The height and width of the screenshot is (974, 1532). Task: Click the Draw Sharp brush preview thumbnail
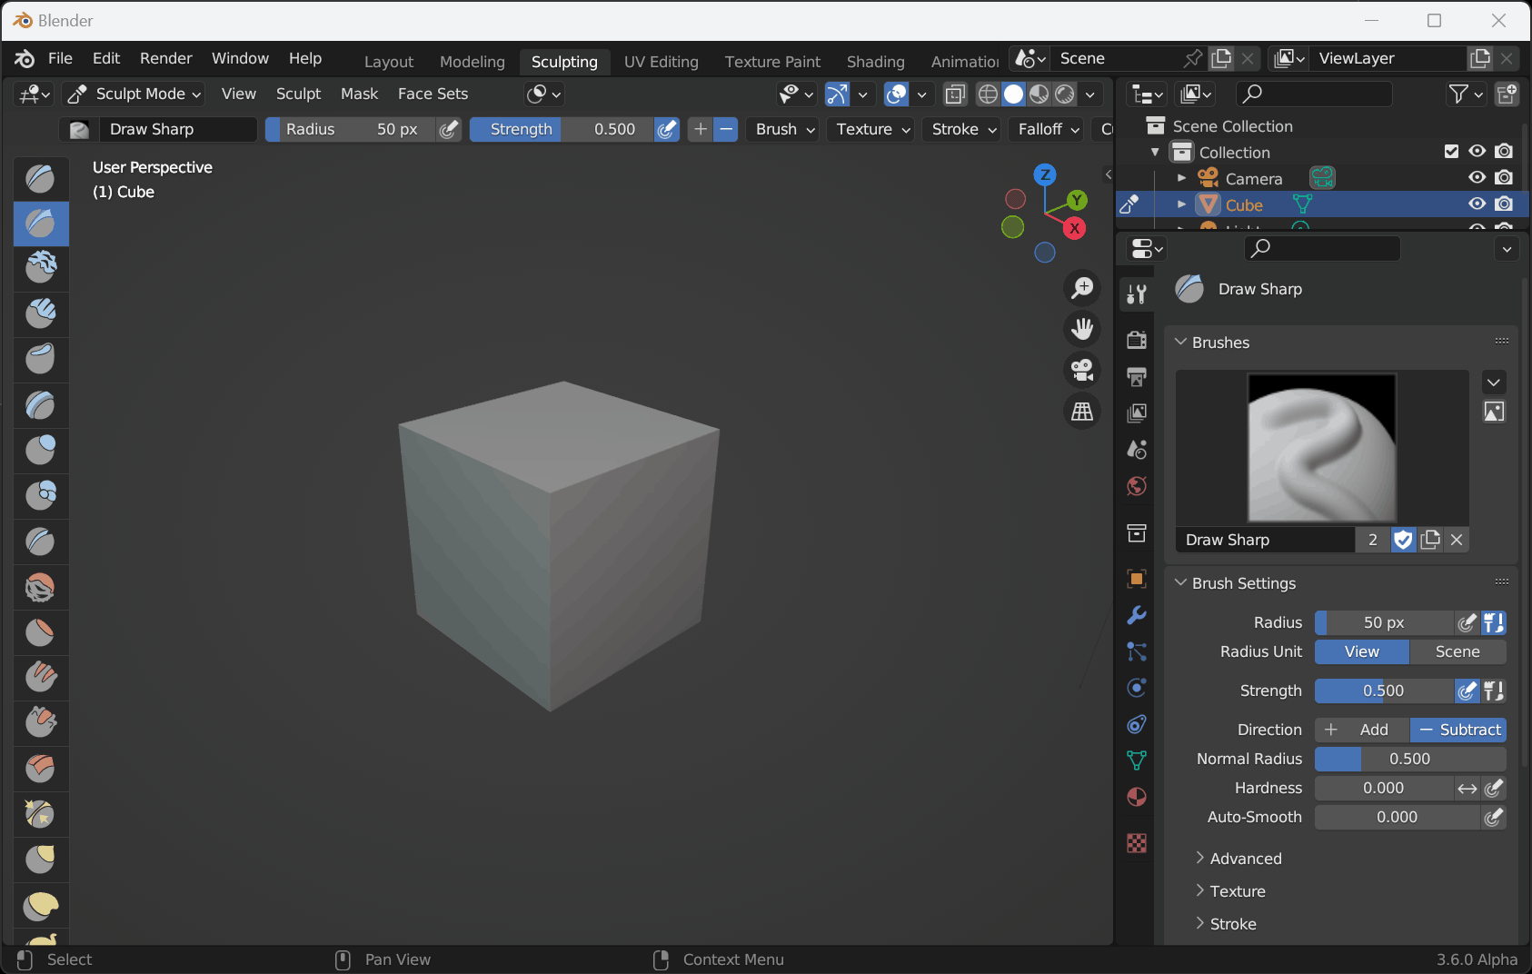coord(1321,447)
